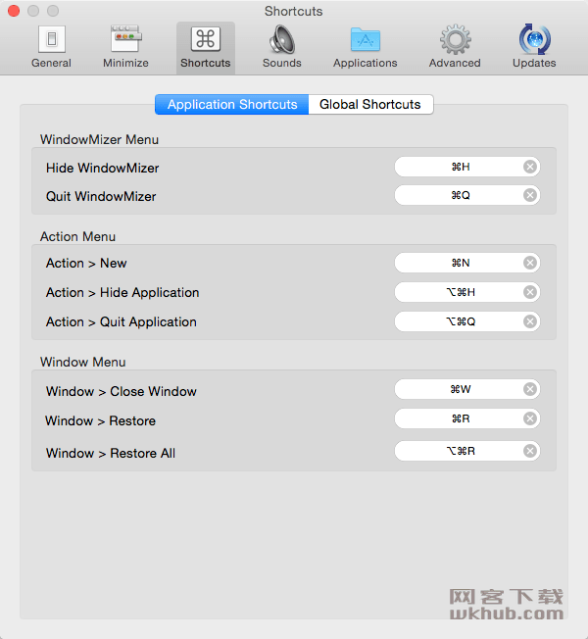The height and width of the screenshot is (639, 588).
Task: Click the "Window > Close Window" label
Action: pos(121,392)
